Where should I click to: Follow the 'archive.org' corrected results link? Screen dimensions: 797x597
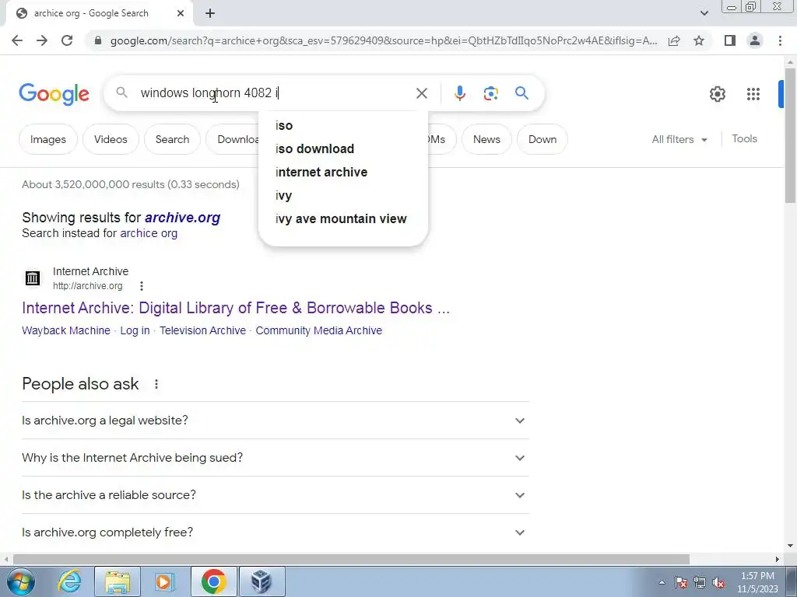click(182, 218)
